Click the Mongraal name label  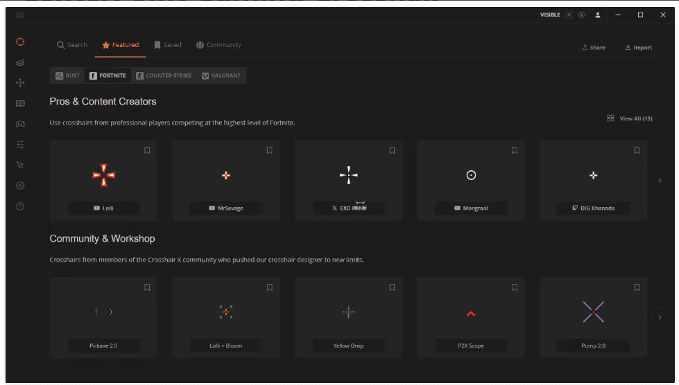pos(471,208)
